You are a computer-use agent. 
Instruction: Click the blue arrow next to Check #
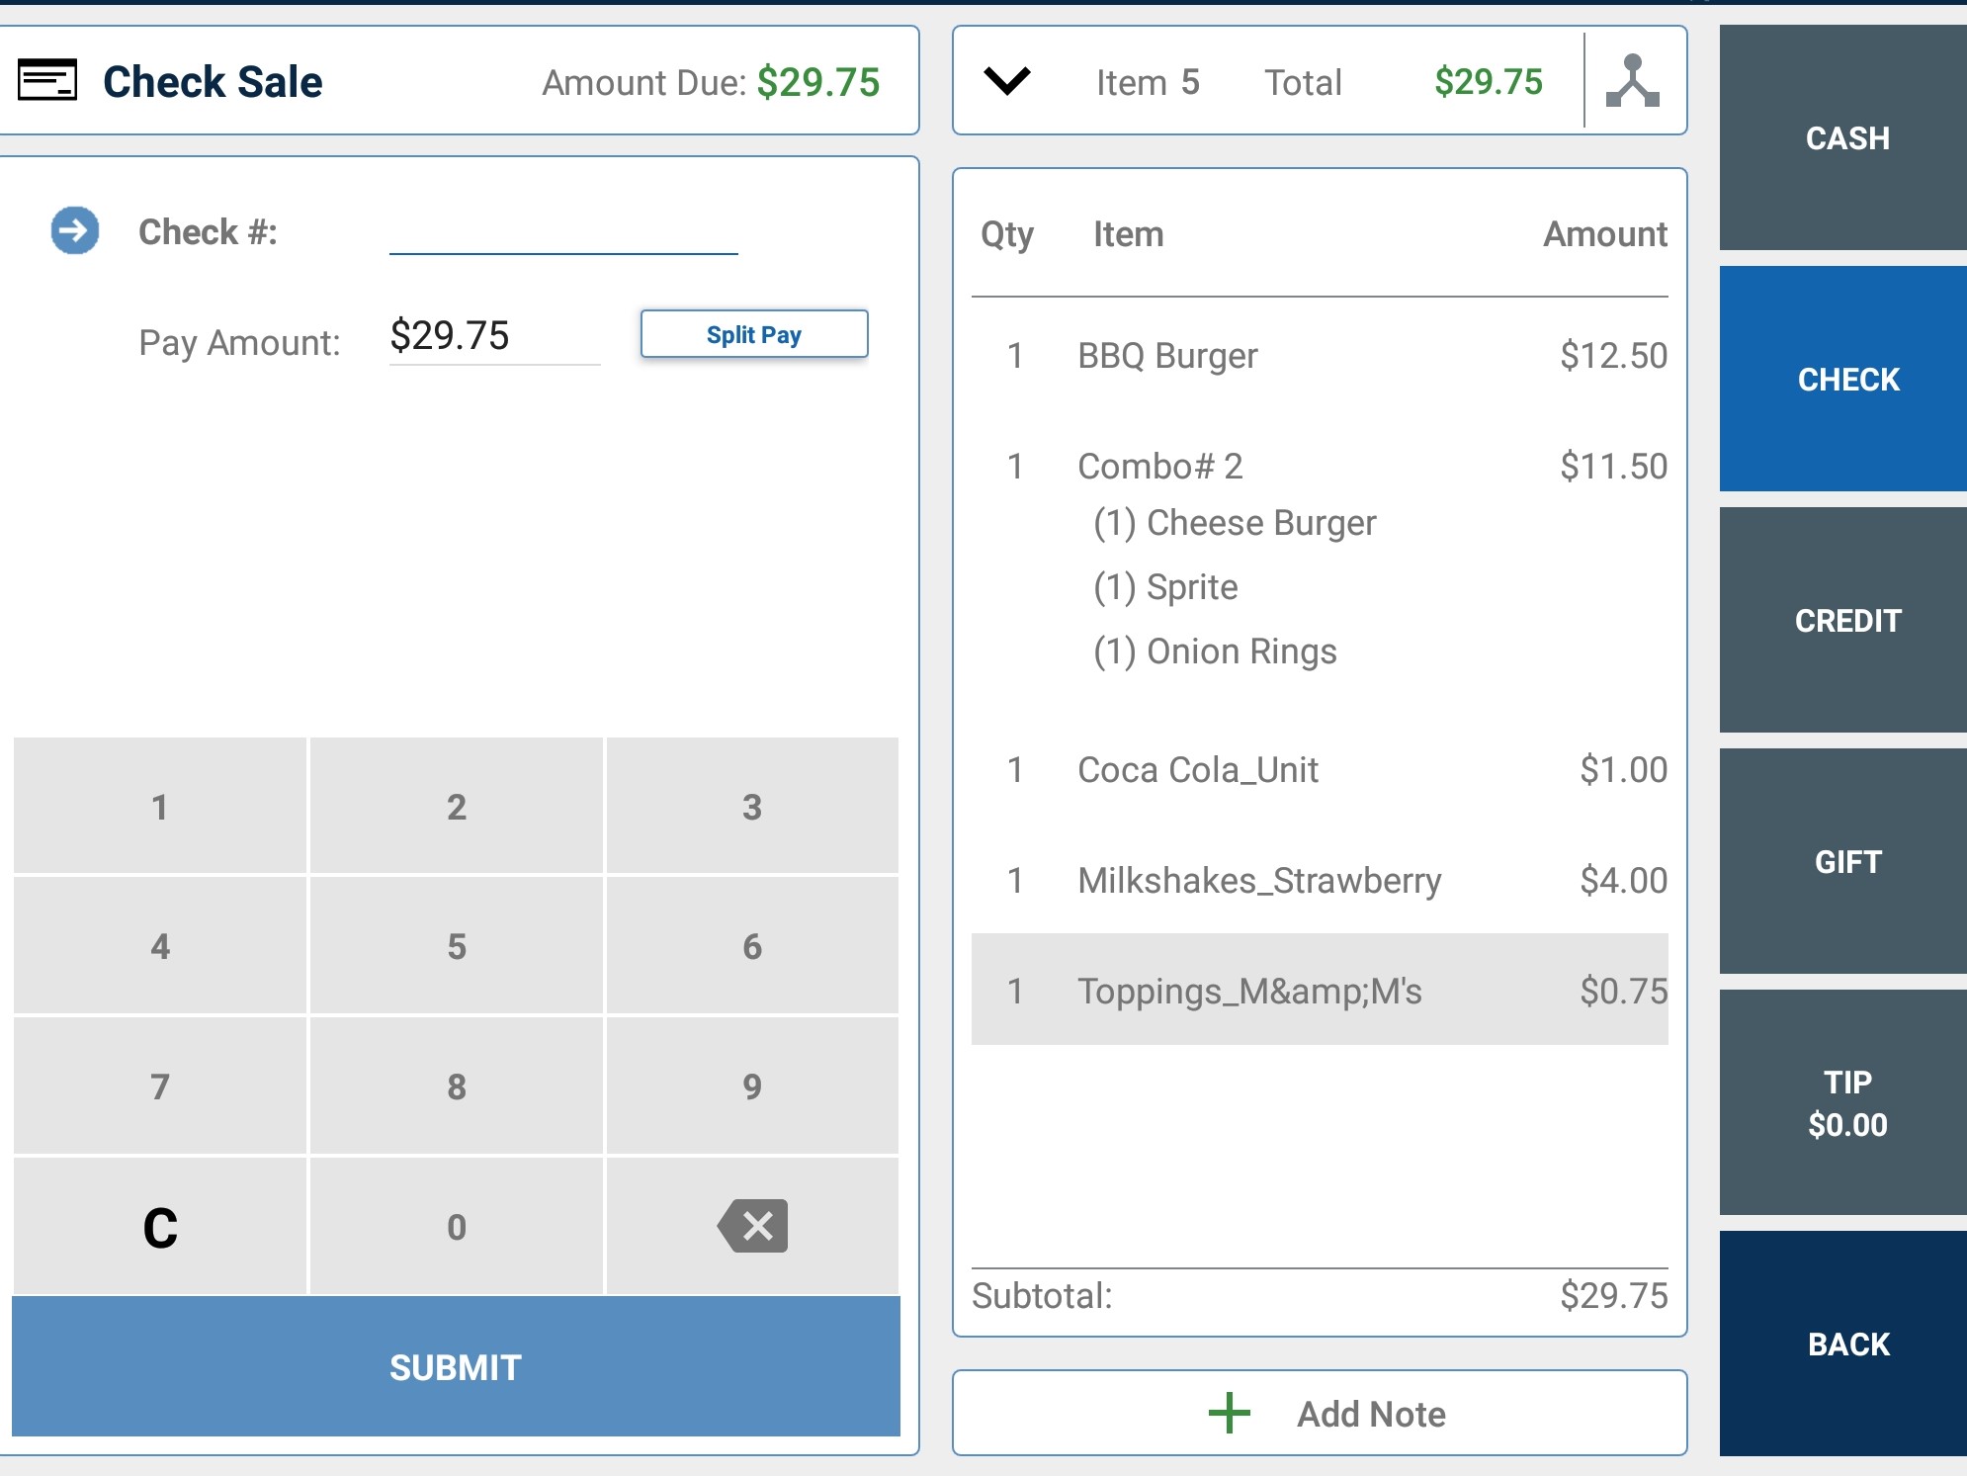point(75,230)
